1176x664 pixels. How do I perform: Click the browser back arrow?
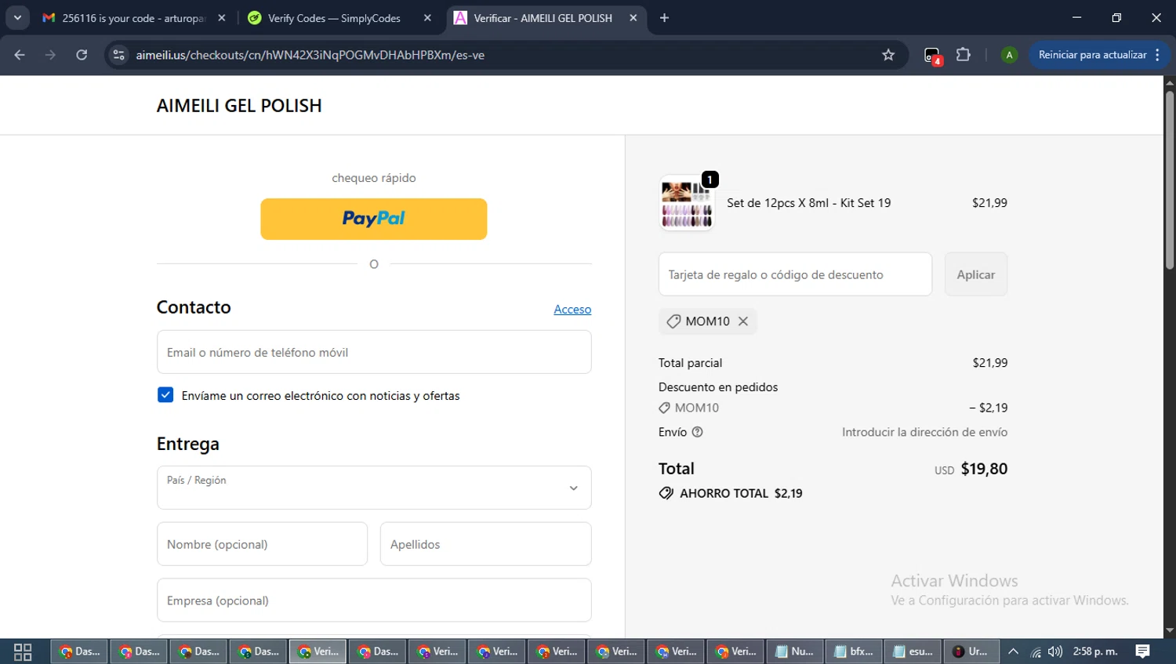point(20,55)
